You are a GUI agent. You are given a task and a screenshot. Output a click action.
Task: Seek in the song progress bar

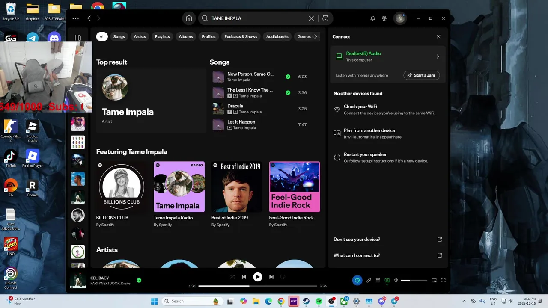click(x=257, y=286)
